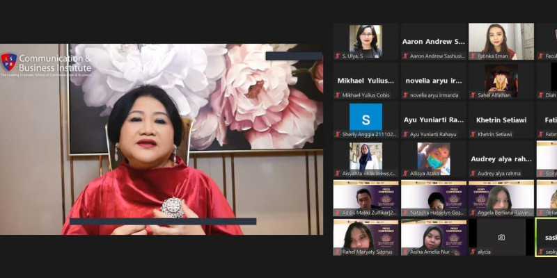The height and width of the screenshot is (278, 557).
Task: Click 'Ayu Yuniarti Rahayu' name label
Action: [433, 134]
